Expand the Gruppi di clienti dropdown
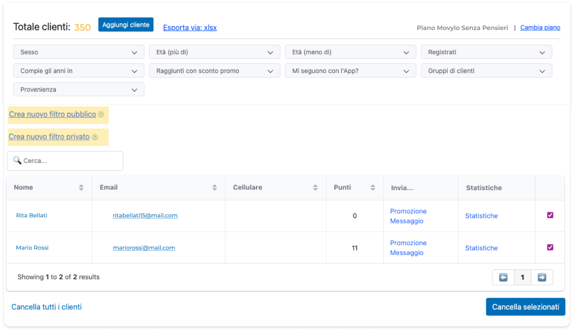 486,71
